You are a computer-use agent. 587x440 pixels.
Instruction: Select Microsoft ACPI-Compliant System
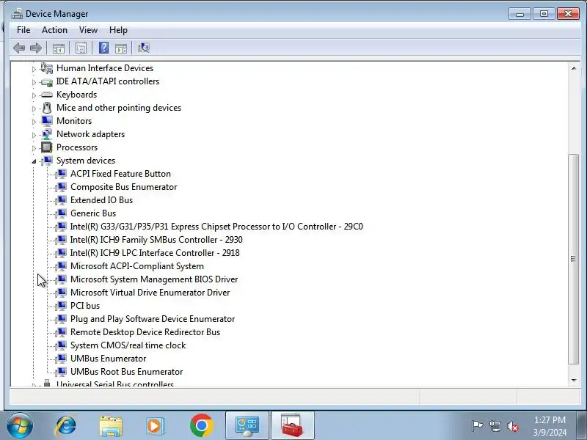point(137,266)
